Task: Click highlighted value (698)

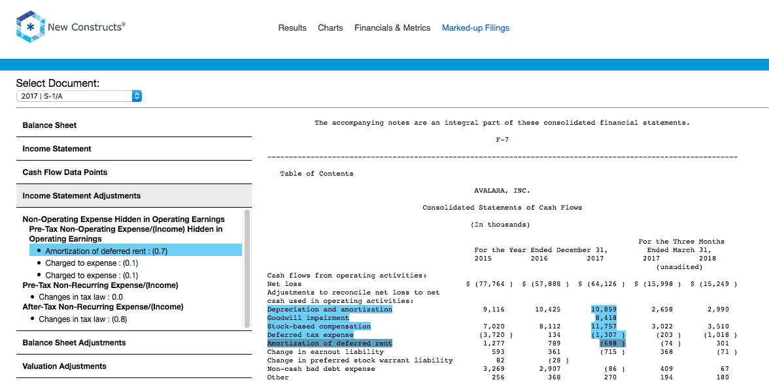Action: tap(613, 343)
